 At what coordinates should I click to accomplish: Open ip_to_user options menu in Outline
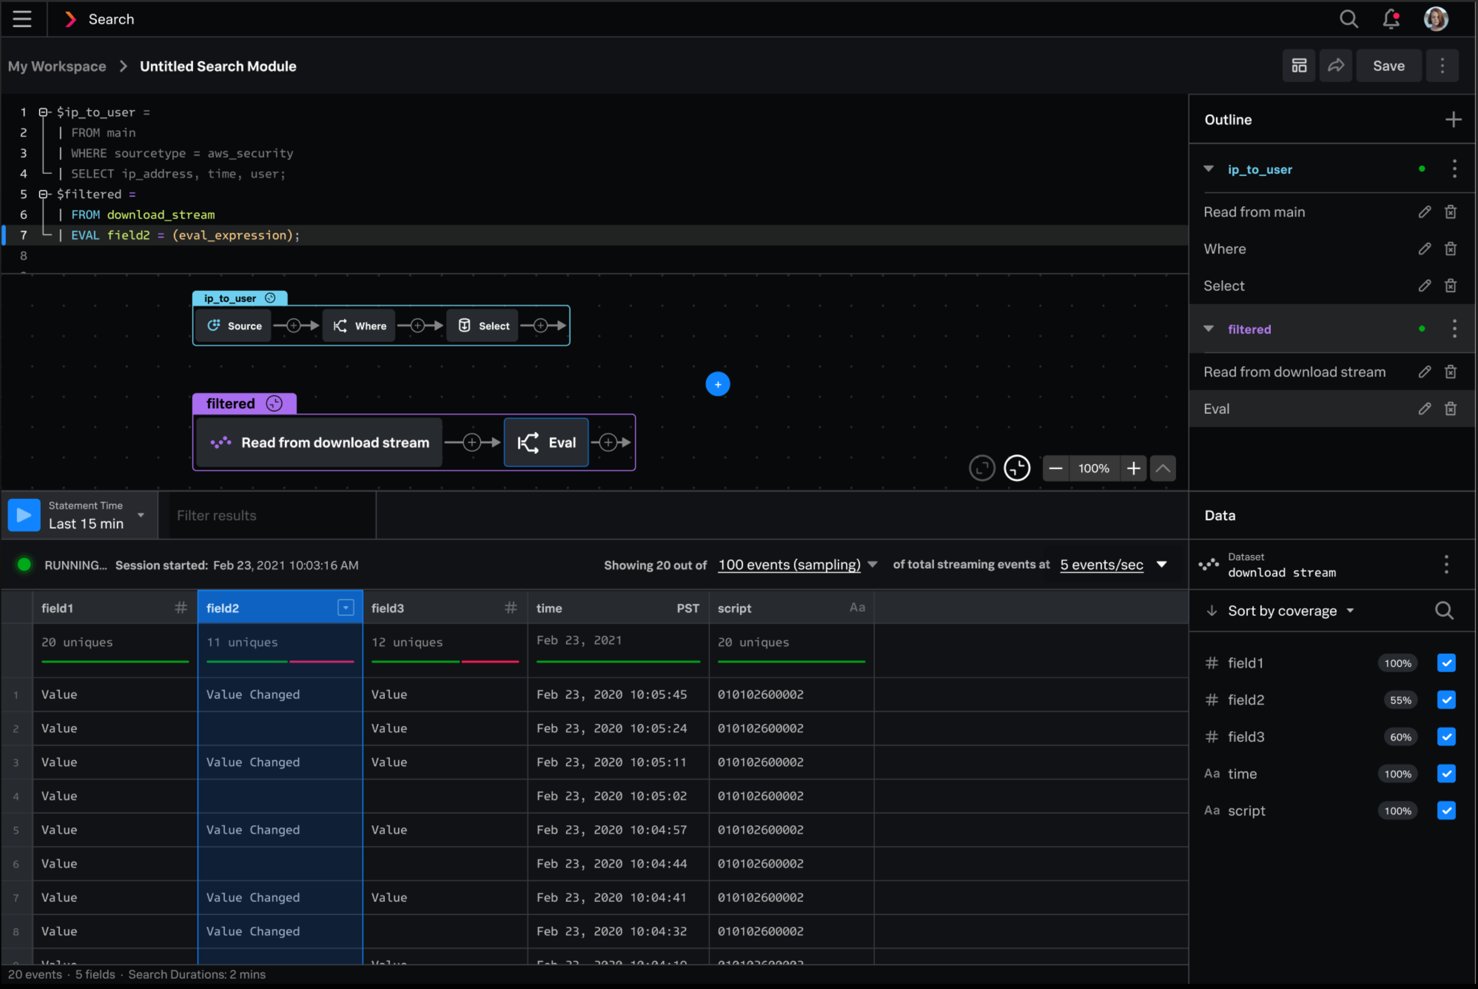point(1454,169)
